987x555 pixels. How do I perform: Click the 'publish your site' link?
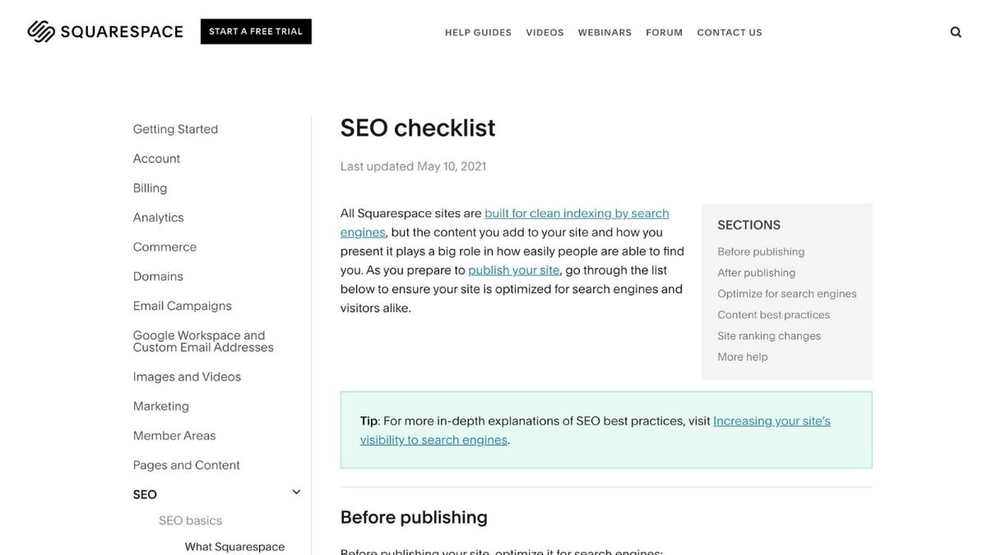tap(512, 268)
